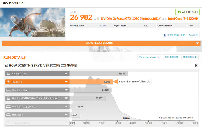Expand the SHOW RESULT DETAILS bar
Viewport: 202px width, 128px height.
[x=198, y=43]
